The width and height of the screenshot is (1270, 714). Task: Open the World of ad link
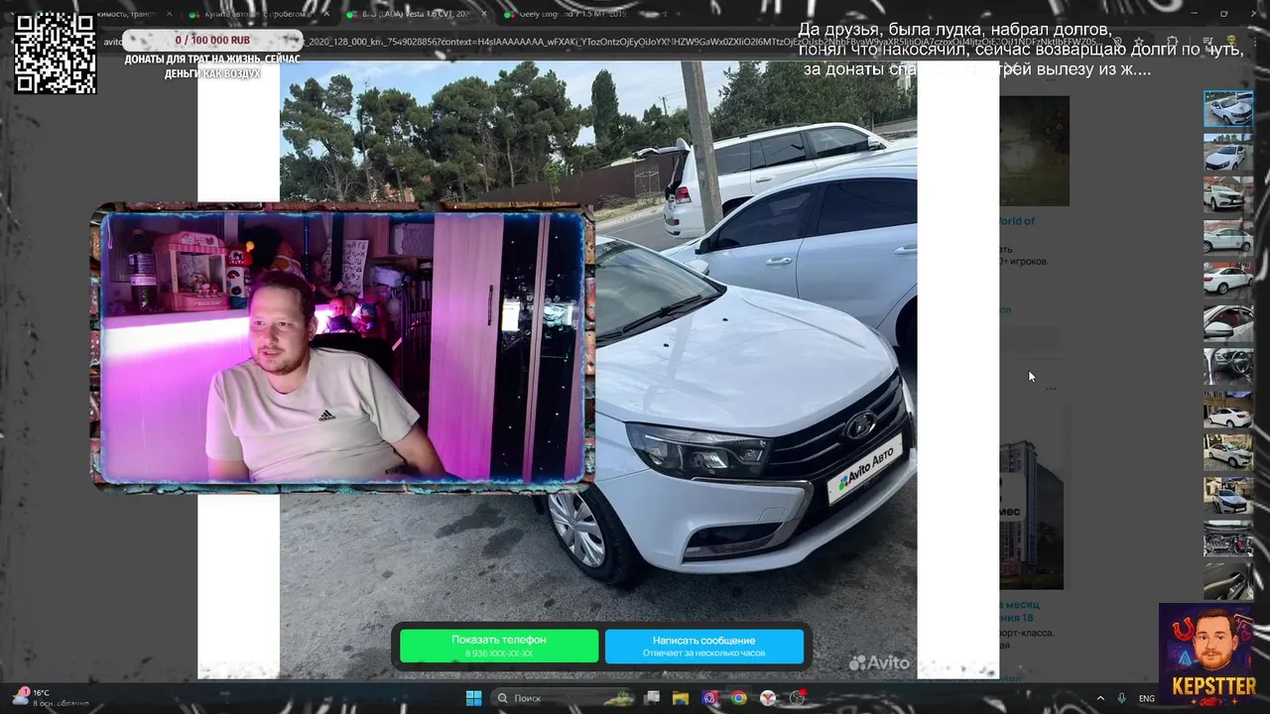(x=1016, y=221)
